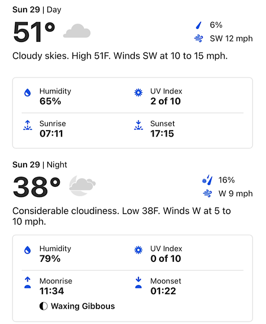This screenshot has height=324, width=266.
Task: Click the wind icon beside W 9 mph
Action: pos(207,193)
